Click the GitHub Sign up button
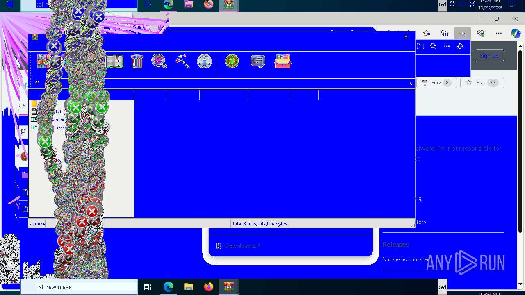The image size is (525, 295). (489, 56)
